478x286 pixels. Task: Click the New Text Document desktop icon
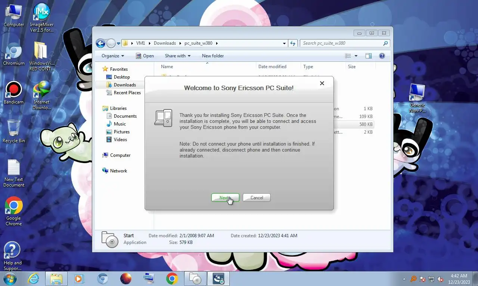point(14,174)
